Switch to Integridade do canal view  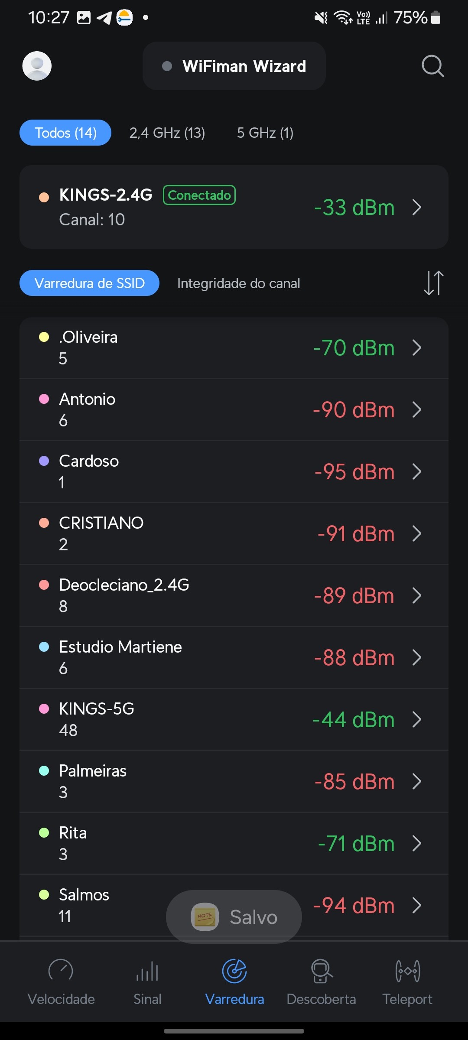pyautogui.click(x=238, y=283)
